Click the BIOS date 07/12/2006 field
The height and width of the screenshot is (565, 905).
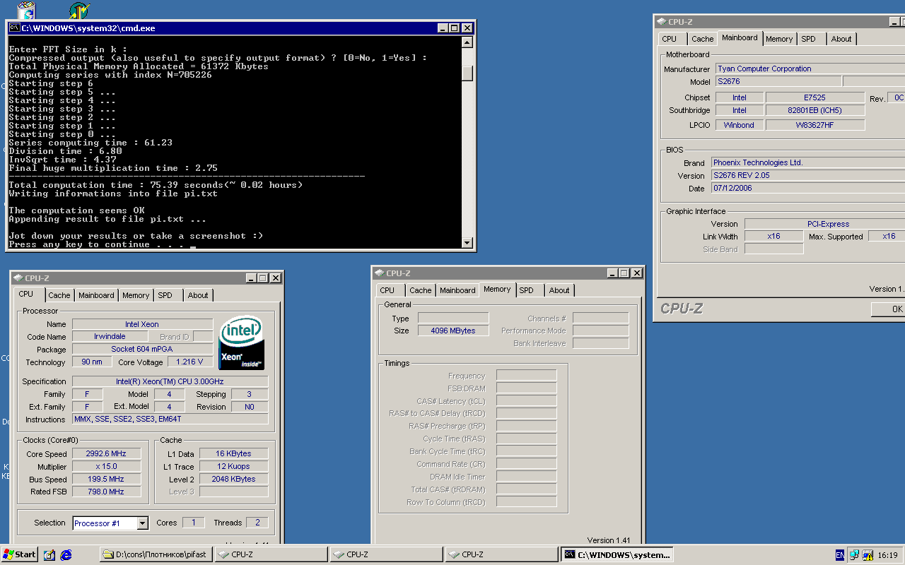click(x=808, y=189)
